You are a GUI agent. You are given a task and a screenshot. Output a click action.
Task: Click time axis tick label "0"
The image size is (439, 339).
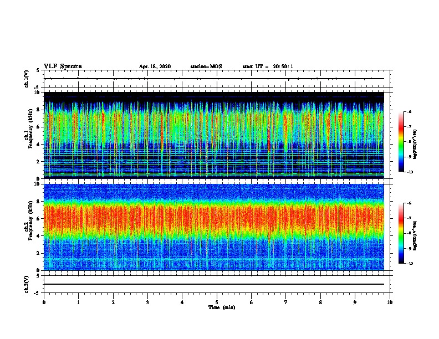(x=44, y=302)
